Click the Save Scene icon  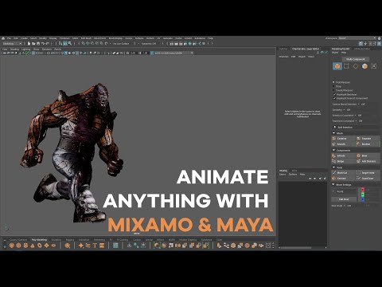click(38, 43)
